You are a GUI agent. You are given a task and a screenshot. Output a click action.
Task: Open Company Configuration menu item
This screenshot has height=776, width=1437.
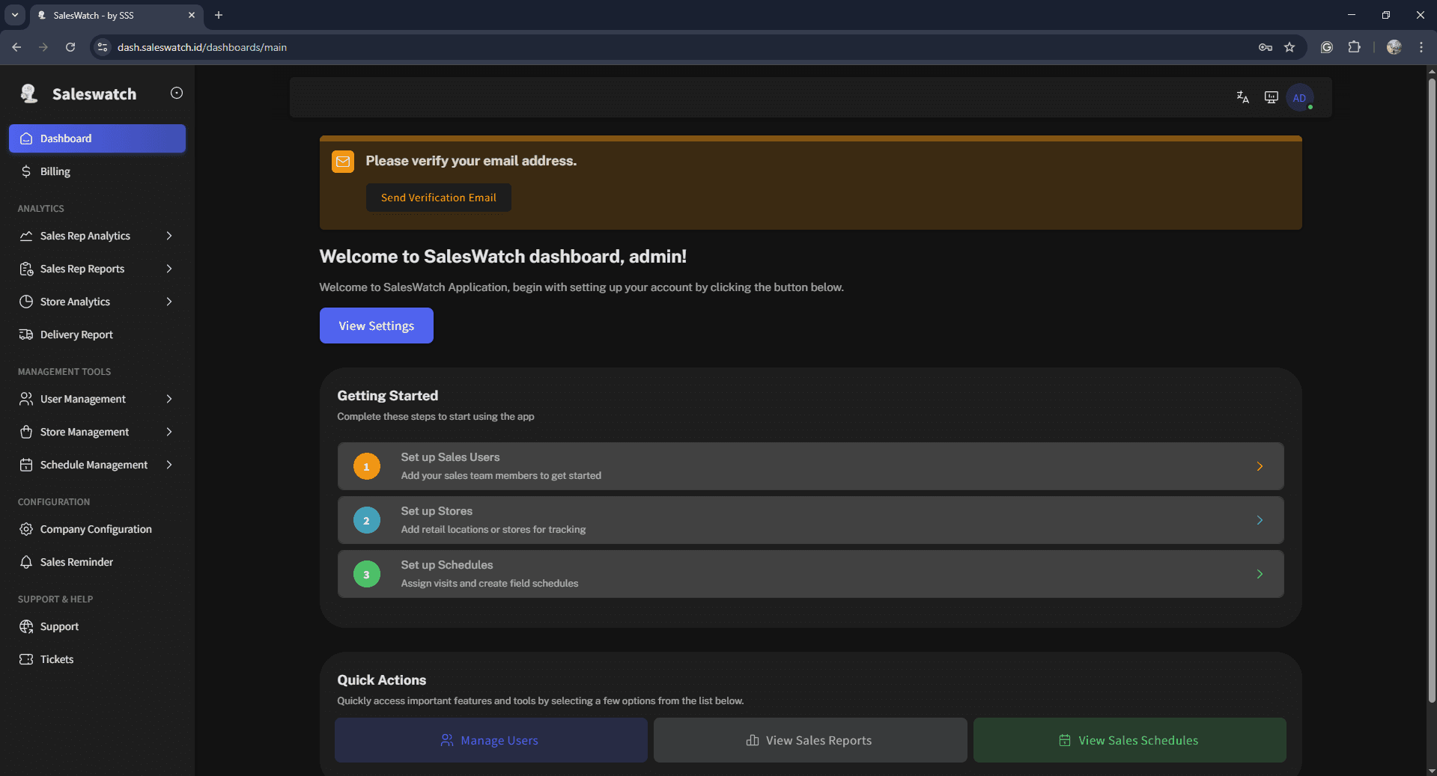(96, 529)
